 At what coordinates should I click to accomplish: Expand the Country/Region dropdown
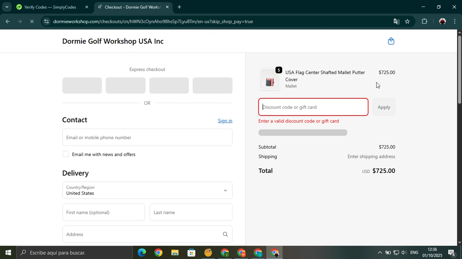[147, 190]
